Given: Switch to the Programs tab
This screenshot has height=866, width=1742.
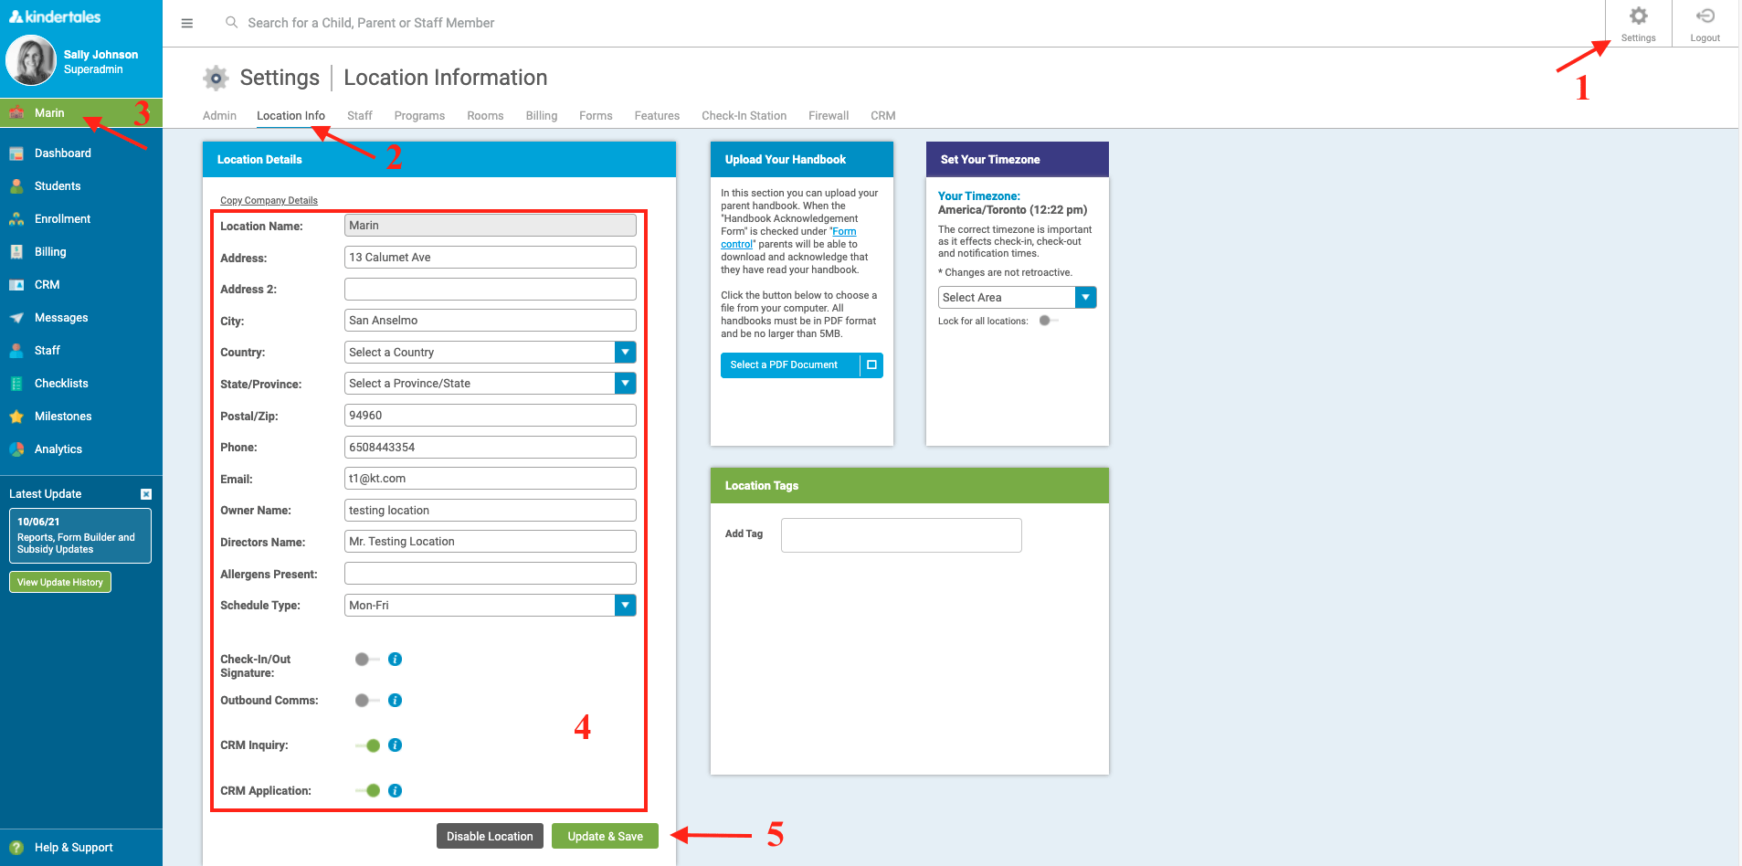Looking at the screenshot, I should point(419,116).
